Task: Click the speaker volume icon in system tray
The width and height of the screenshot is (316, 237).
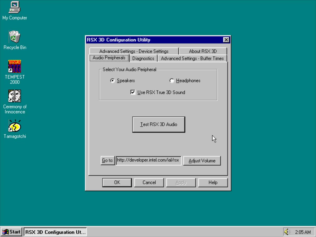Action: tap(287, 232)
